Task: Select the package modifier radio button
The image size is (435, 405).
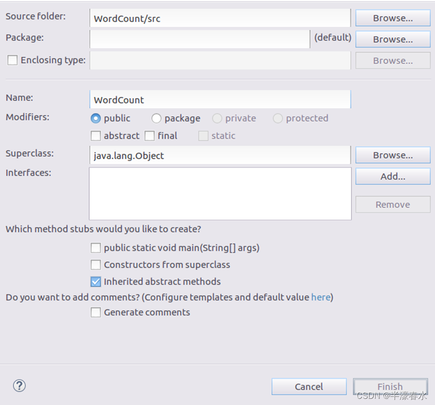Action: (x=157, y=119)
